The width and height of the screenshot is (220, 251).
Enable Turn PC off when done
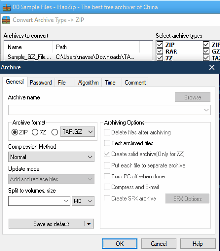coord(107,176)
